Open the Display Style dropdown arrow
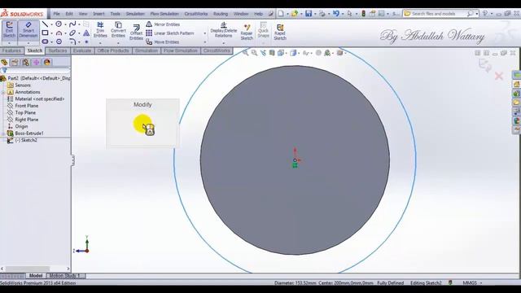521x293 pixels. pos(299,53)
